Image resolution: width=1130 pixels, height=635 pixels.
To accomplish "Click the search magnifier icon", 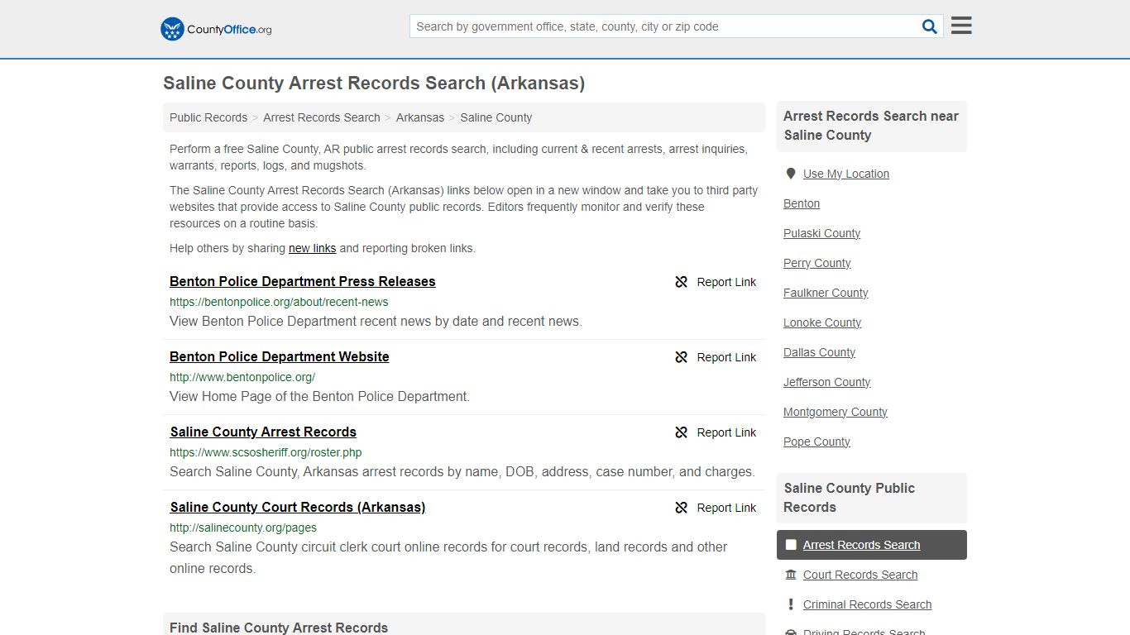I will tap(930, 26).
